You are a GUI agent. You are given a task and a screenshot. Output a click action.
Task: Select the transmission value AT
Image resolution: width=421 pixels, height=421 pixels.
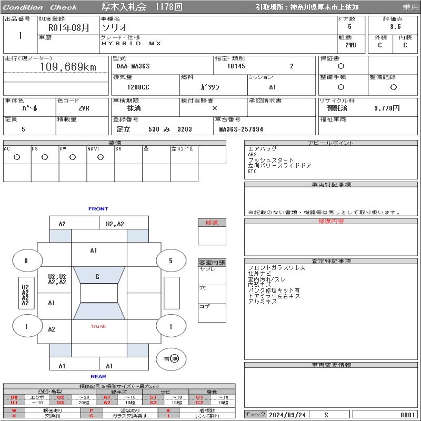click(273, 87)
